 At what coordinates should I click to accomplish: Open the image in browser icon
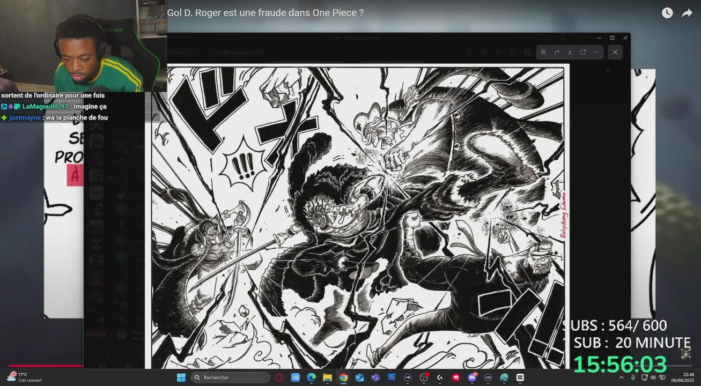pos(583,52)
